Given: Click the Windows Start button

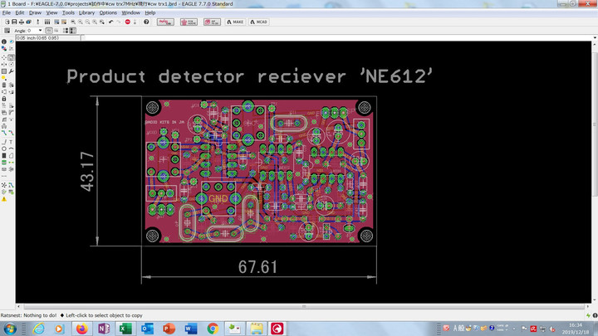Looking at the screenshot, I should pyautogui.click(x=11, y=329).
